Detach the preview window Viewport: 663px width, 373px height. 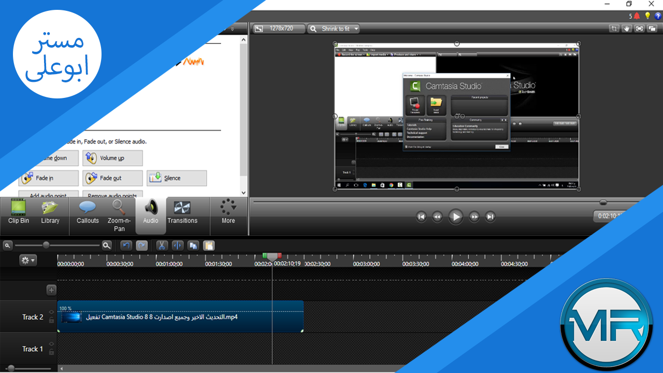[x=653, y=28]
